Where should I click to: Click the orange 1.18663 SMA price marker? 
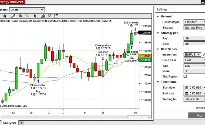tap(145, 56)
